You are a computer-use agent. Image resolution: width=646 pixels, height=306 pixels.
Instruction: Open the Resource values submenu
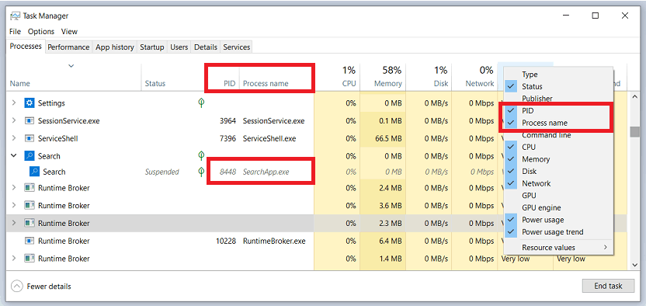558,248
